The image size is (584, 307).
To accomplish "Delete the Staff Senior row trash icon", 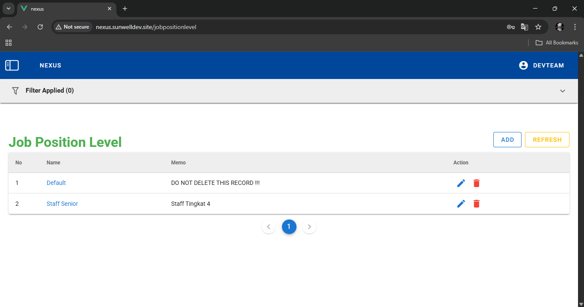I will (477, 204).
